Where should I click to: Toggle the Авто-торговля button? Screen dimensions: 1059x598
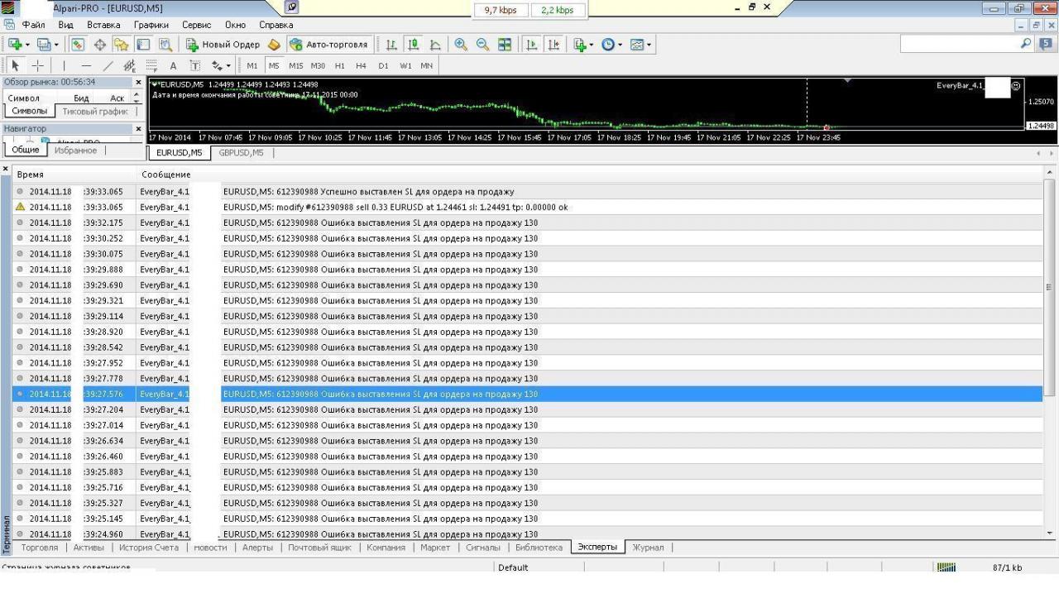point(328,45)
